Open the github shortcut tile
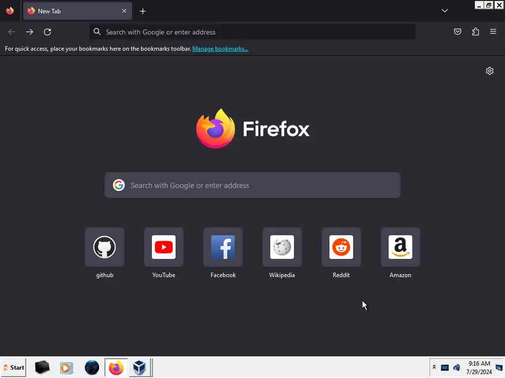The height and width of the screenshot is (378, 505). click(105, 247)
